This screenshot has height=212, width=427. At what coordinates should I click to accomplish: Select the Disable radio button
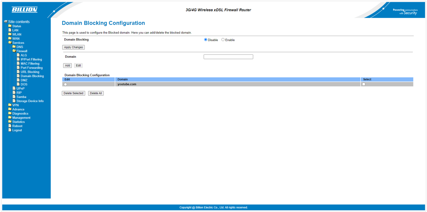pos(205,40)
